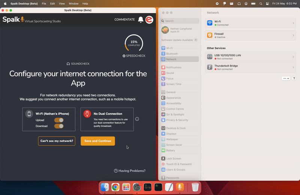Open Finder from the Dock
Image resolution: width=300 pixels, height=195 pixels.
click(105, 187)
